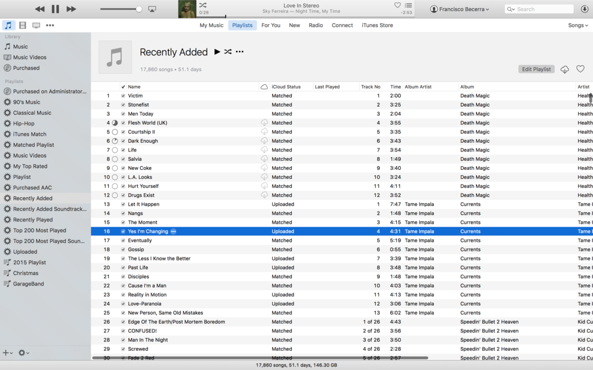Love the currently playing song
Viewport: 593px width, 370px height.
pyautogui.click(x=397, y=5)
